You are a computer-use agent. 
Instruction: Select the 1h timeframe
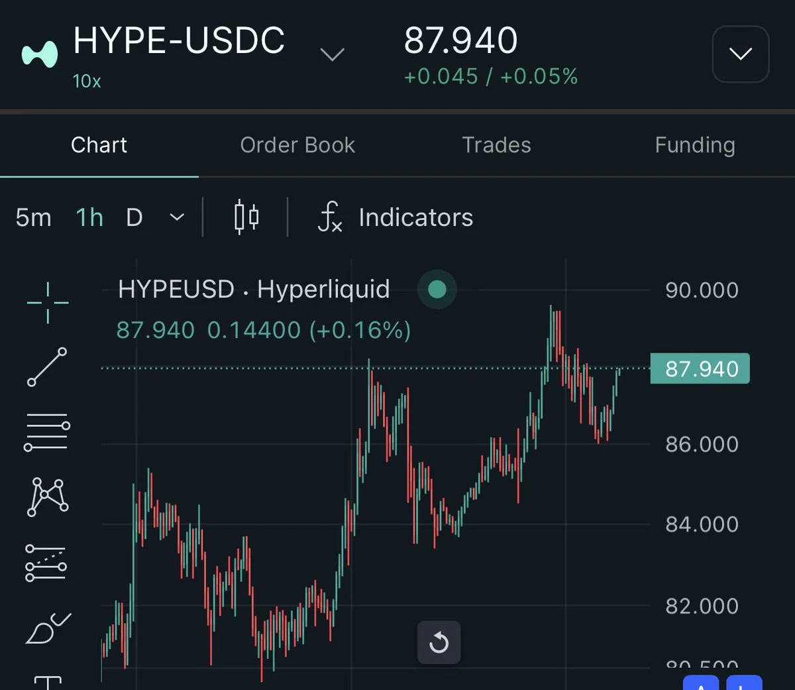point(89,217)
